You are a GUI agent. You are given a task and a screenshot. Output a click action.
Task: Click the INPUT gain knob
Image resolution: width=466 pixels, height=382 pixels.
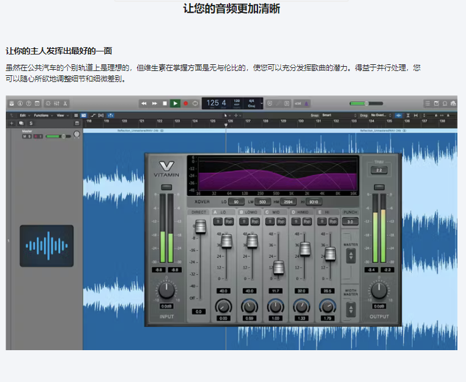pos(166,290)
